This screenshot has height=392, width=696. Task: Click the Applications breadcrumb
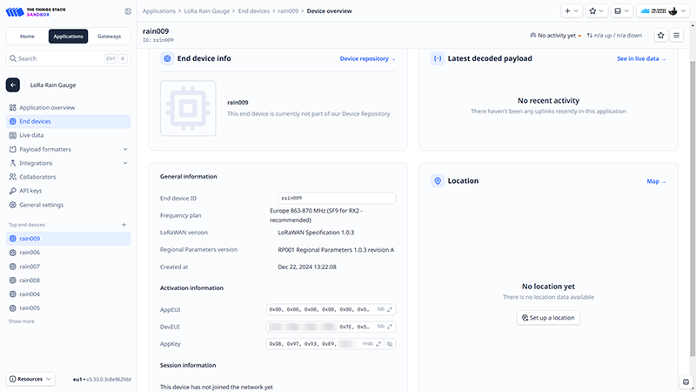[159, 11]
